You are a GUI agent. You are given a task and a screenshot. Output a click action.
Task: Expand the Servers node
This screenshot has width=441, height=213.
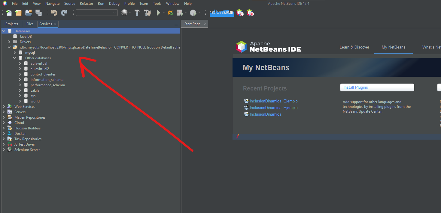coord(4,112)
